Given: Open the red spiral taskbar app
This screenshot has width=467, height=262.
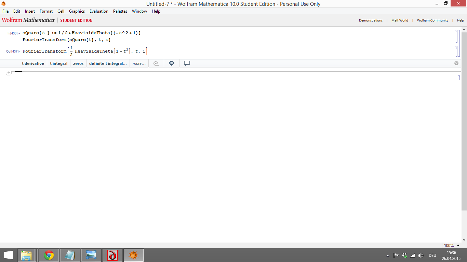Looking at the screenshot, I should 112,255.
